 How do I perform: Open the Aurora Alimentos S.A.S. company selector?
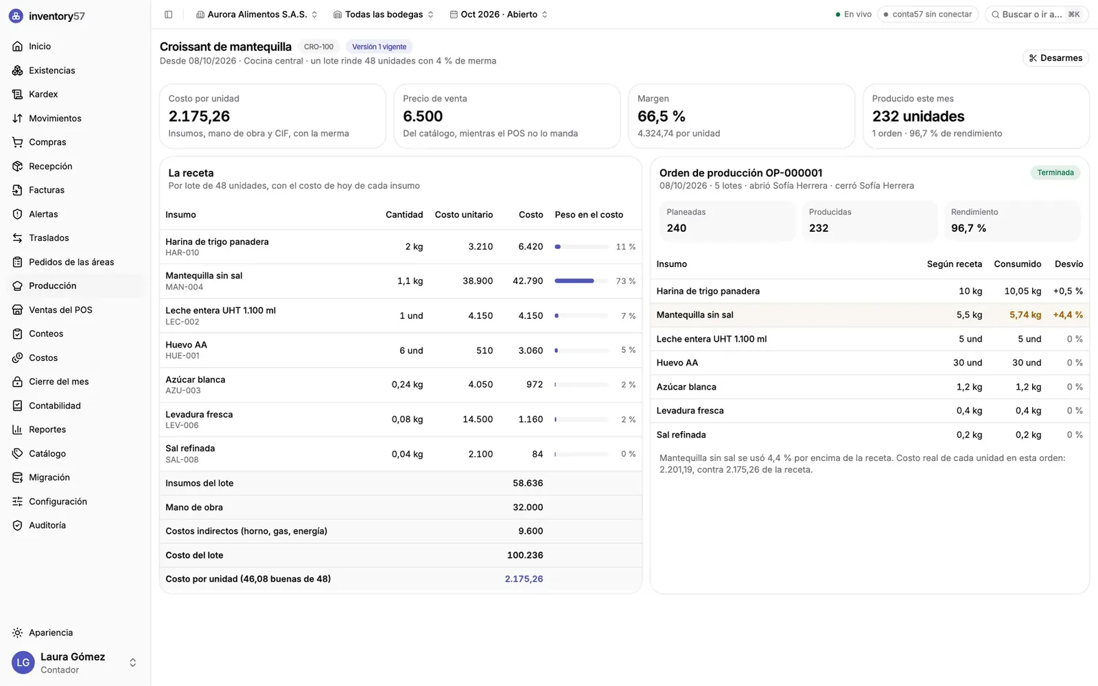(257, 14)
